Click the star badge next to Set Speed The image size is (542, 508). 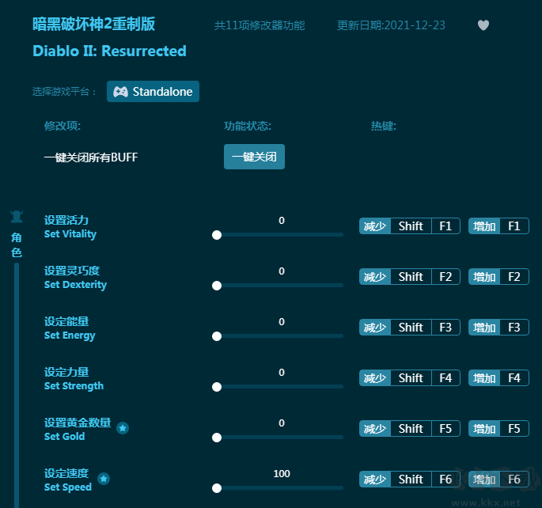pyautogui.click(x=104, y=479)
